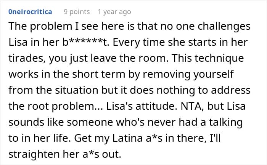The image size is (267, 165).
Task: Click the word 'situation' in the comment
Action: 76,90
